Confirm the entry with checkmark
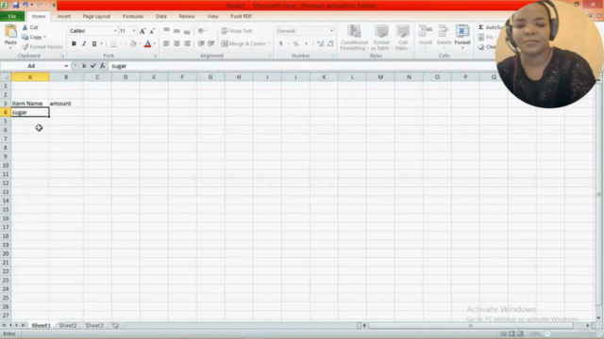 coord(93,66)
